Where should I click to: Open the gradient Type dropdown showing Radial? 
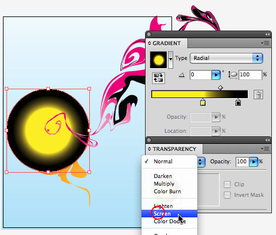(x=226, y=58)
